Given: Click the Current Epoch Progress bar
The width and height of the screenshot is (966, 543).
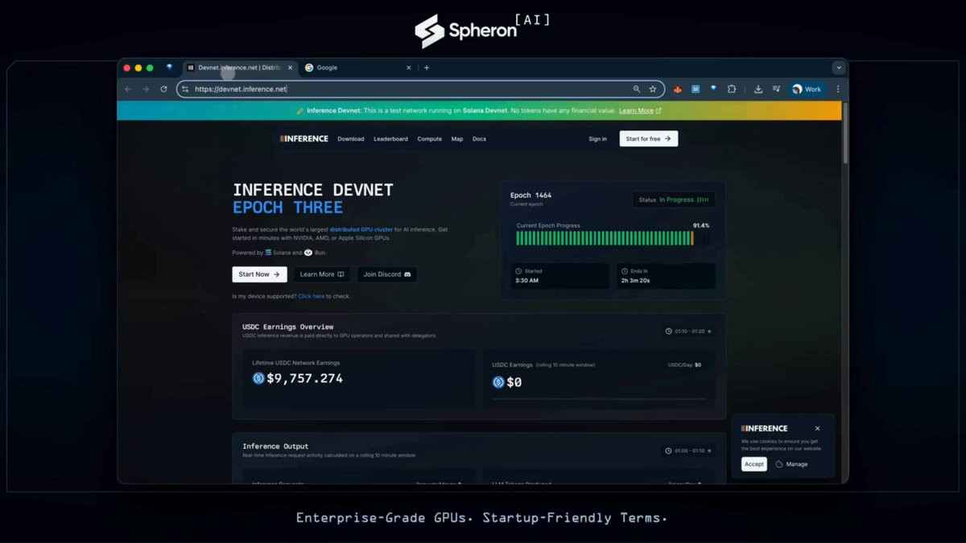Looking at the screenshot, I should [613, 238].
